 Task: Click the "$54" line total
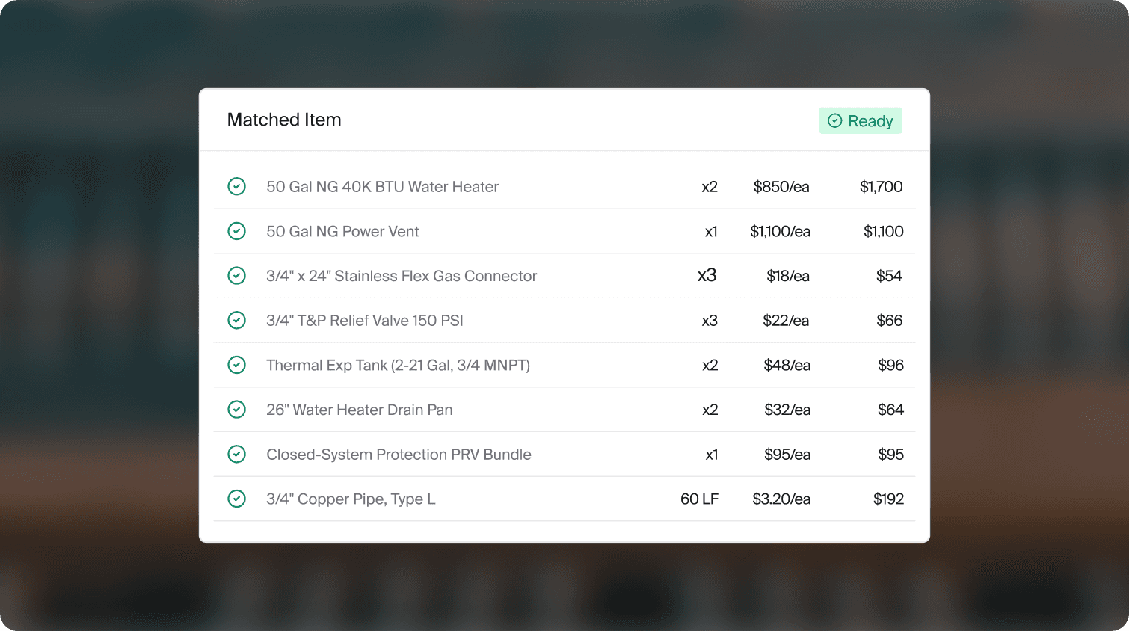click(889, 276)
